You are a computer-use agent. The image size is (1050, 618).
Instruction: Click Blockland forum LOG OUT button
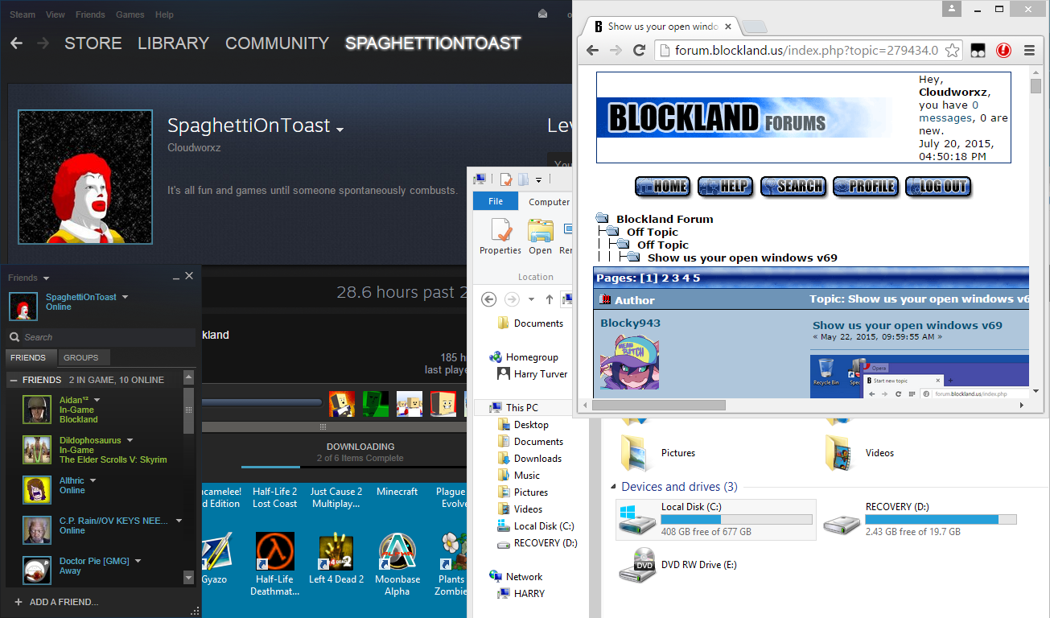coord(937,187)
